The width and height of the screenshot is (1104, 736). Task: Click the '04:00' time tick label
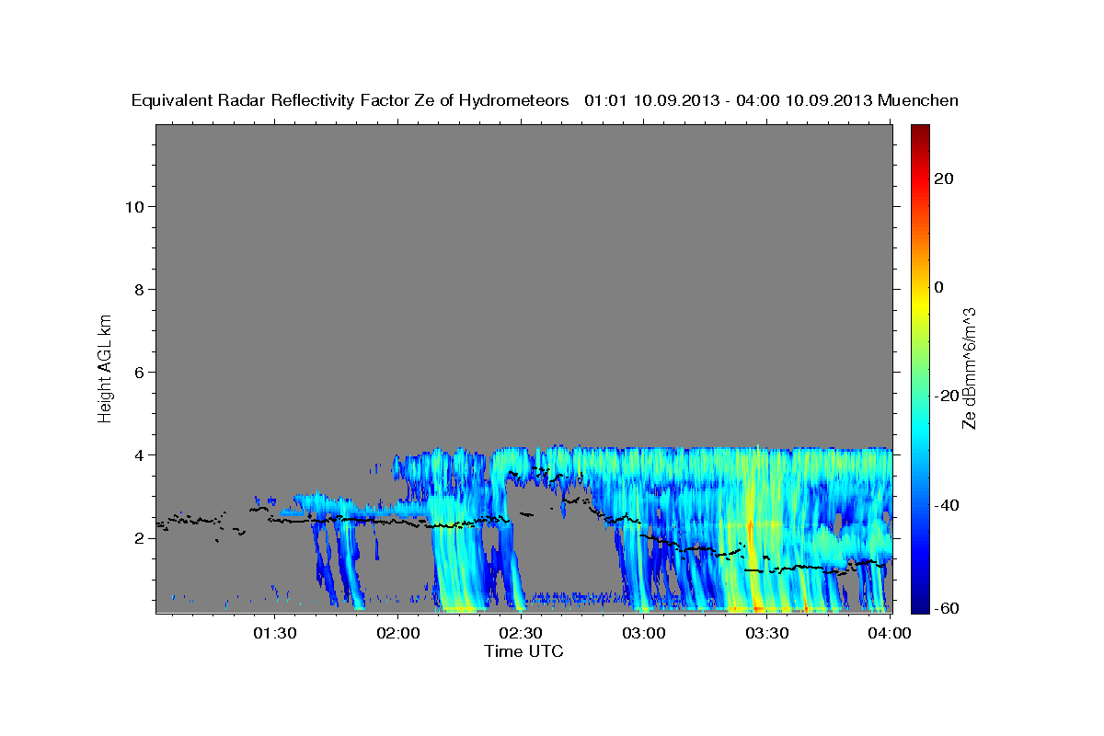(x=890, y=633)
